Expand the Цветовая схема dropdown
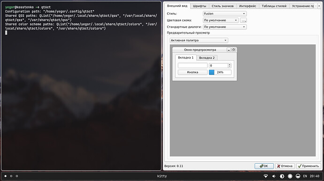The image size is (324, 181). 221,20
